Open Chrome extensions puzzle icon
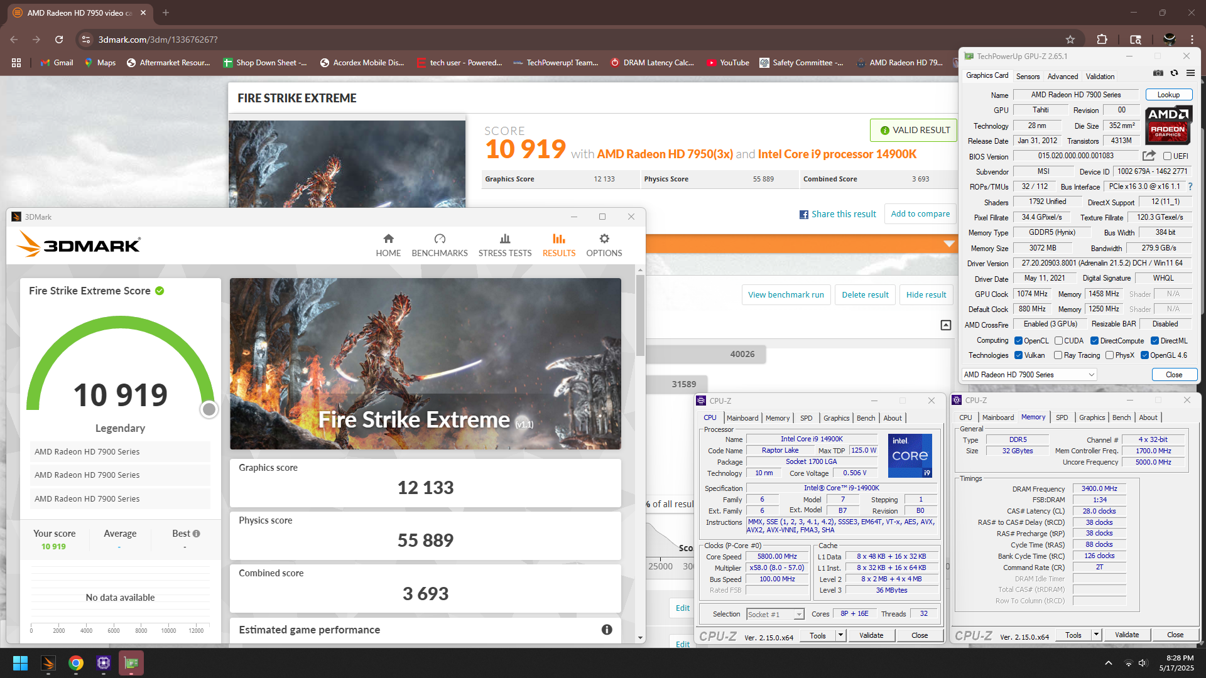The height and width of the screenshot is (678, 1206). pos(1102,40)
